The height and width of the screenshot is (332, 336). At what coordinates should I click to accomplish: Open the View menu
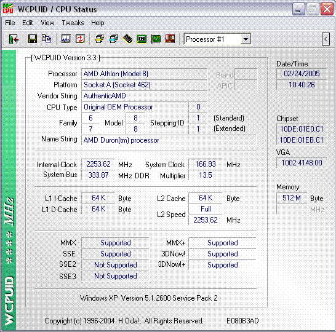coord(47,23)
